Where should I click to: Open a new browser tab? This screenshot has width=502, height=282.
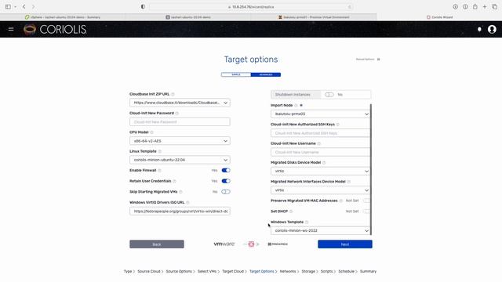pyautogui.click(x=485, y=7)
